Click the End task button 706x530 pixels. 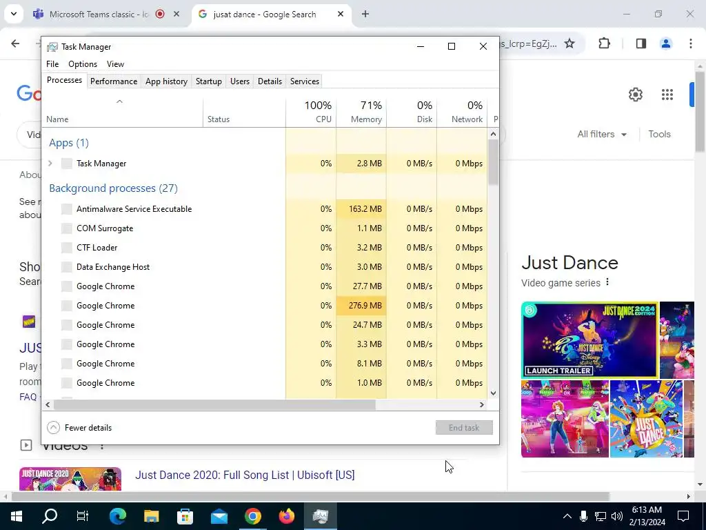(464, 428)
